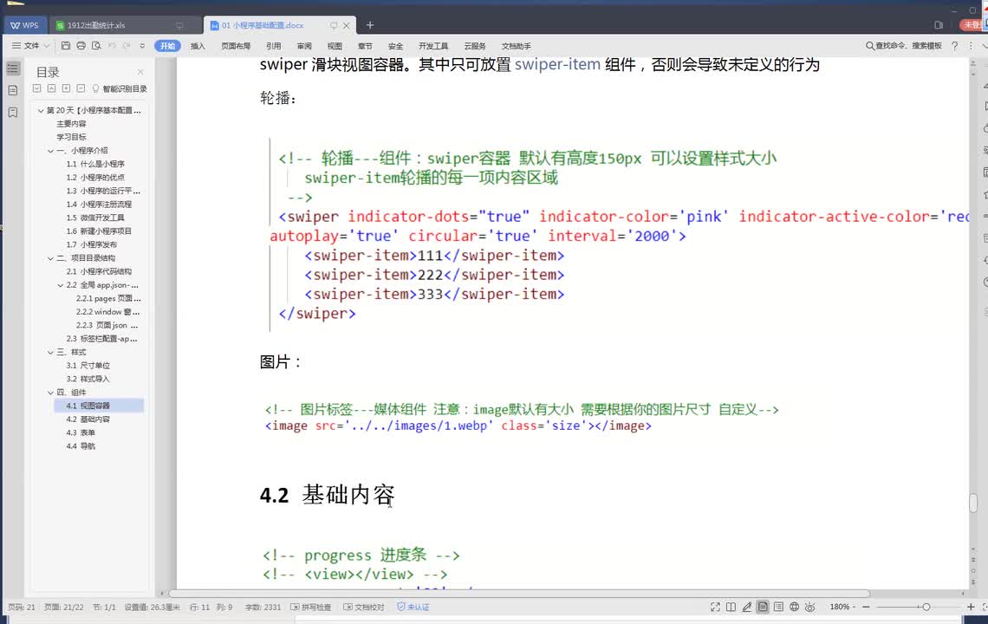Collapse the 一、小程序介绍 outline node
Screen dimensions: 988x624
50,151
